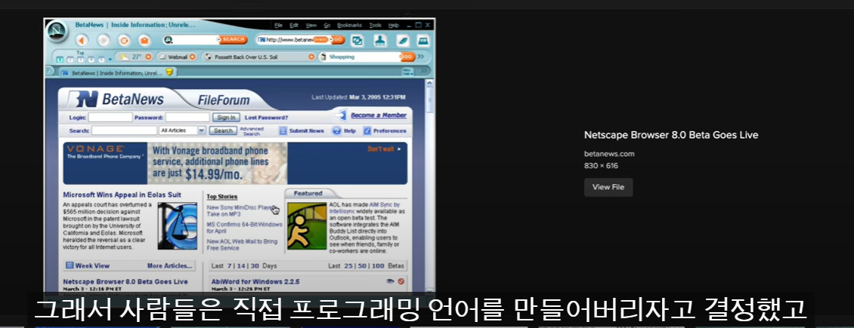Click the stamp-shaped toolbar icon
This screenshot has height=328, width=854.
(380, 41)
